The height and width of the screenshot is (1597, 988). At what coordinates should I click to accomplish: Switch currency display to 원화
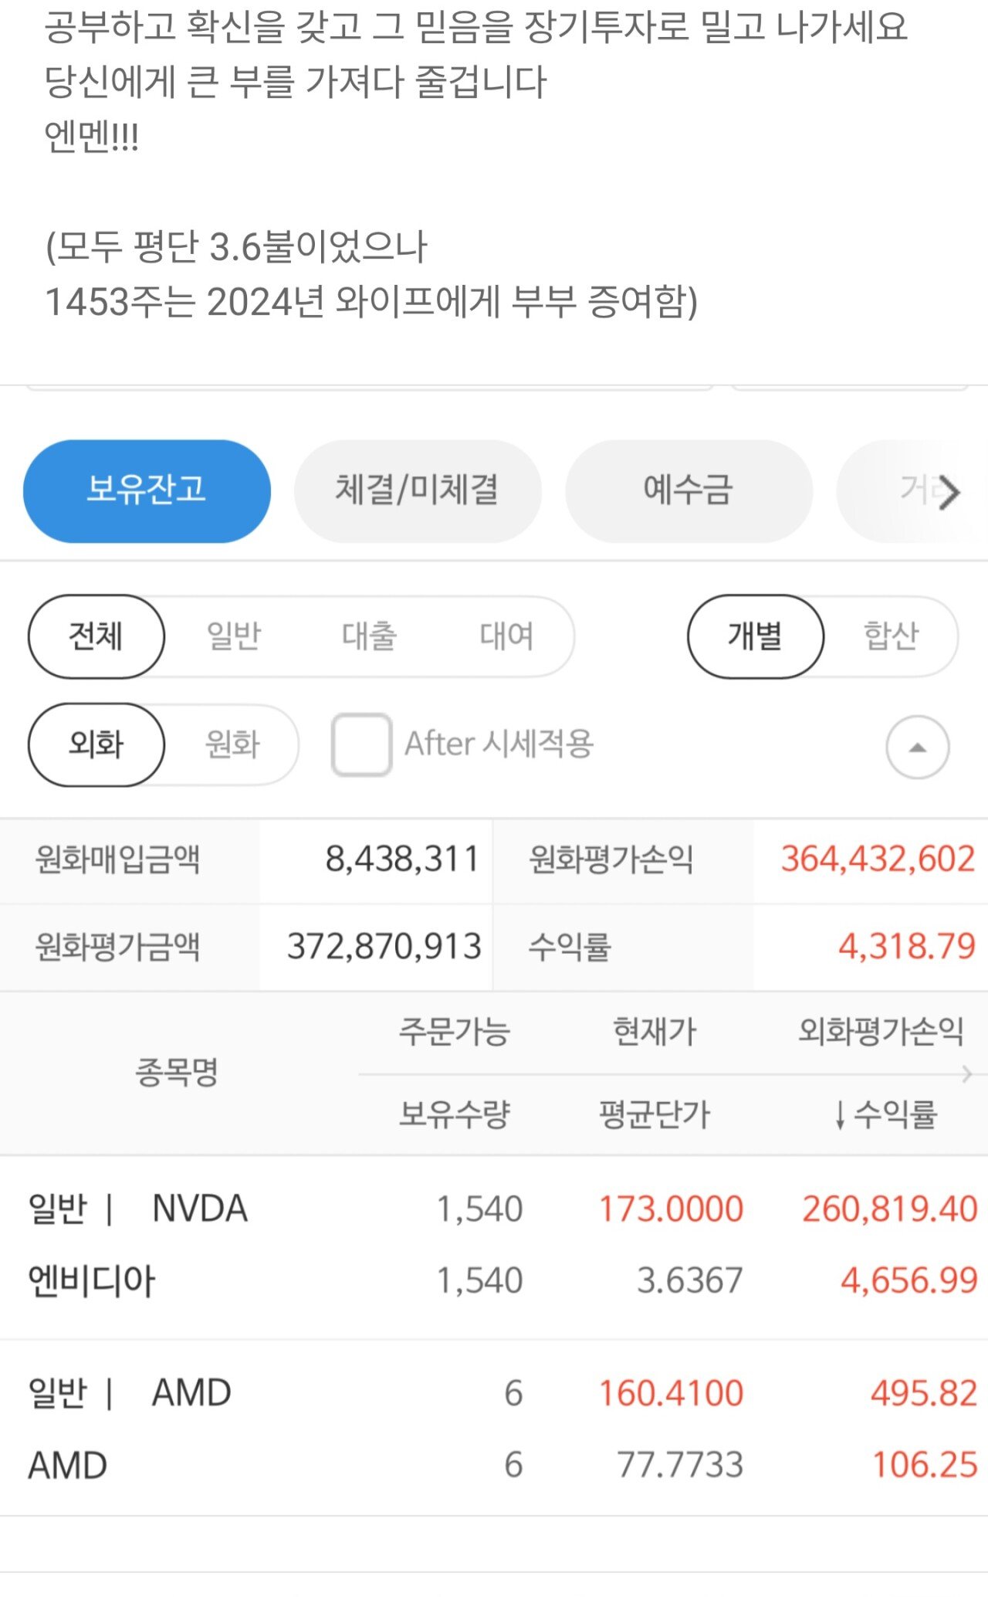pyautogui.click(x=232, y=744)
